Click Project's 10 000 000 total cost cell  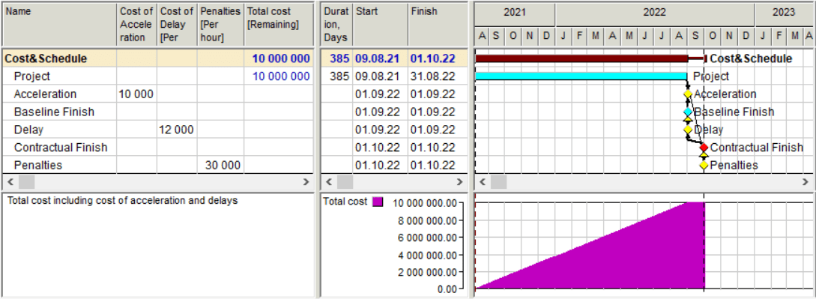pos(279,76)
